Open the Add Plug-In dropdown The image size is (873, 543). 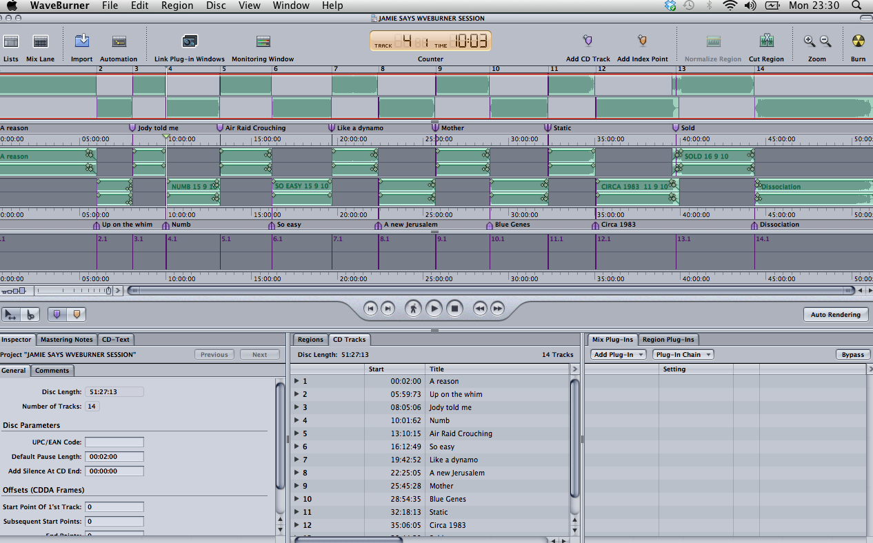(619, 355)
